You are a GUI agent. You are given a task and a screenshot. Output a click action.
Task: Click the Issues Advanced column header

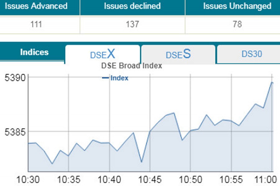tap(37, 6)
